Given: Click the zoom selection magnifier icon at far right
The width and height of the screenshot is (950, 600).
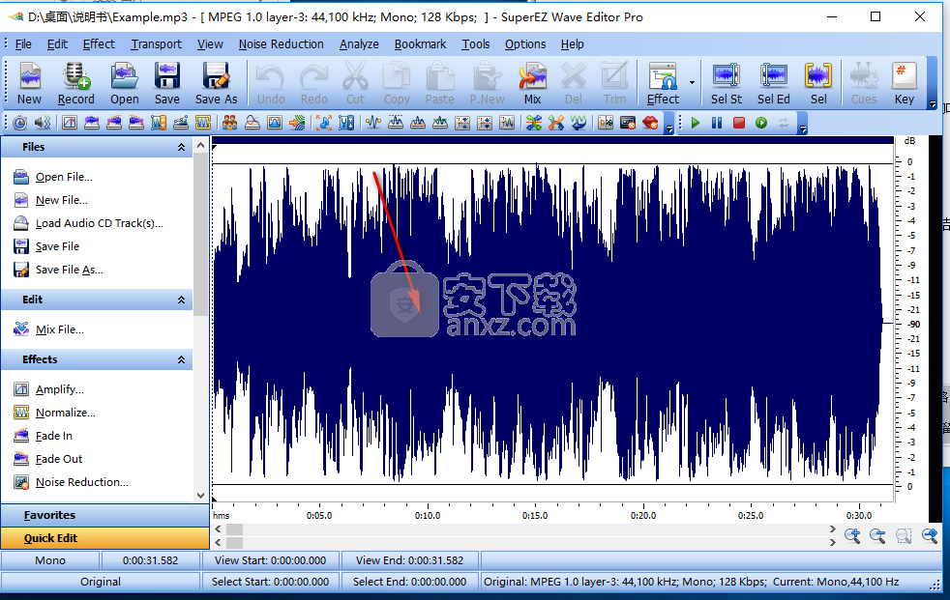Looking at the screenshot, I should click(930, 536).
